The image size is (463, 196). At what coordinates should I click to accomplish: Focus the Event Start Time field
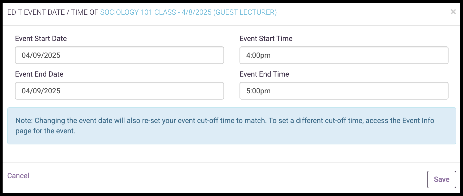(x=344, y=55)
